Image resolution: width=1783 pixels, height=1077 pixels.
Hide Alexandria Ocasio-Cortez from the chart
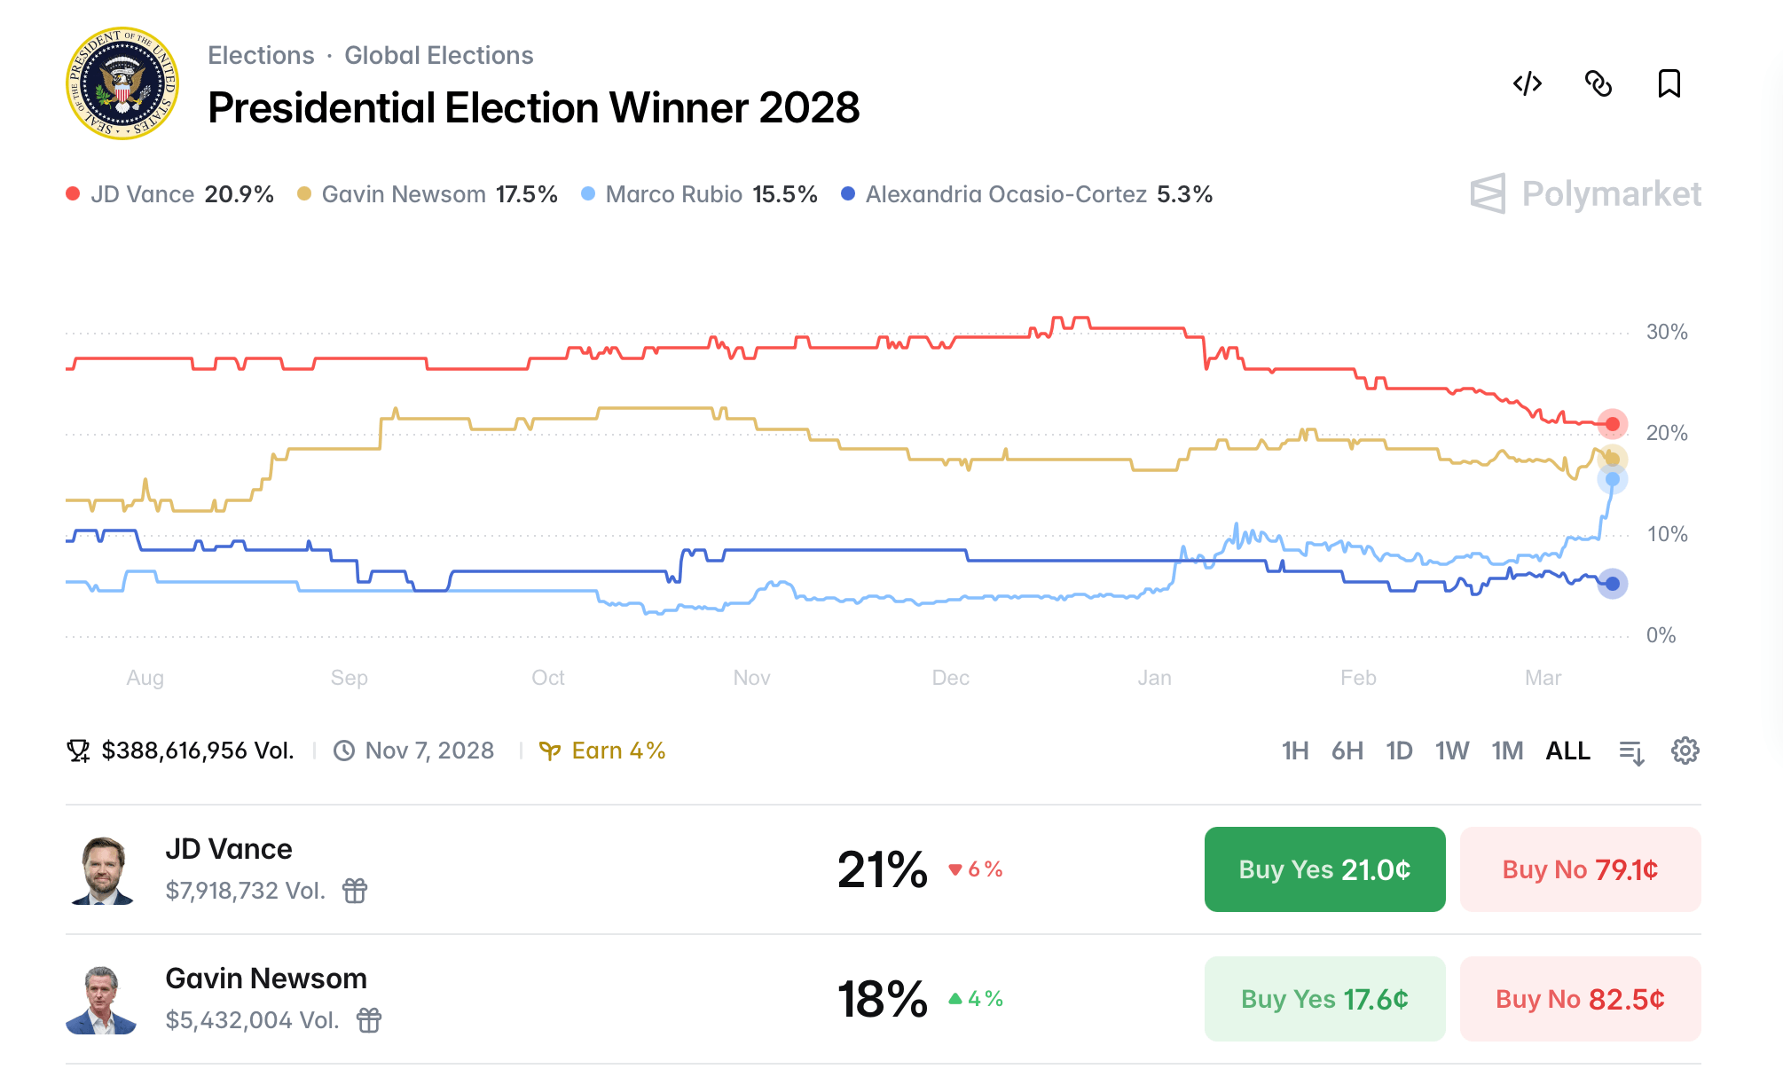click(1038, 193)
